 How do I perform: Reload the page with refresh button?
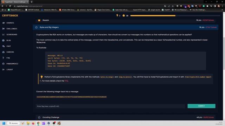10,6
